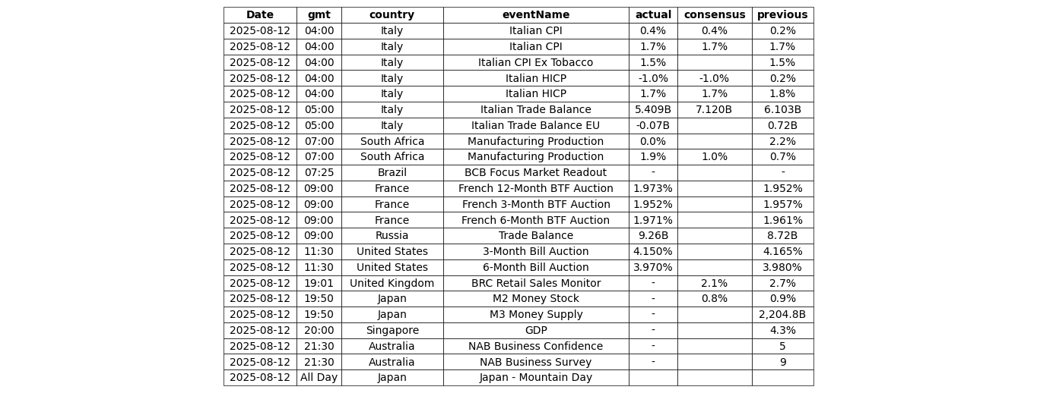
Task: Select the "Italian CPI Ex Tobacco" event cell
Action: coord(535,63)
